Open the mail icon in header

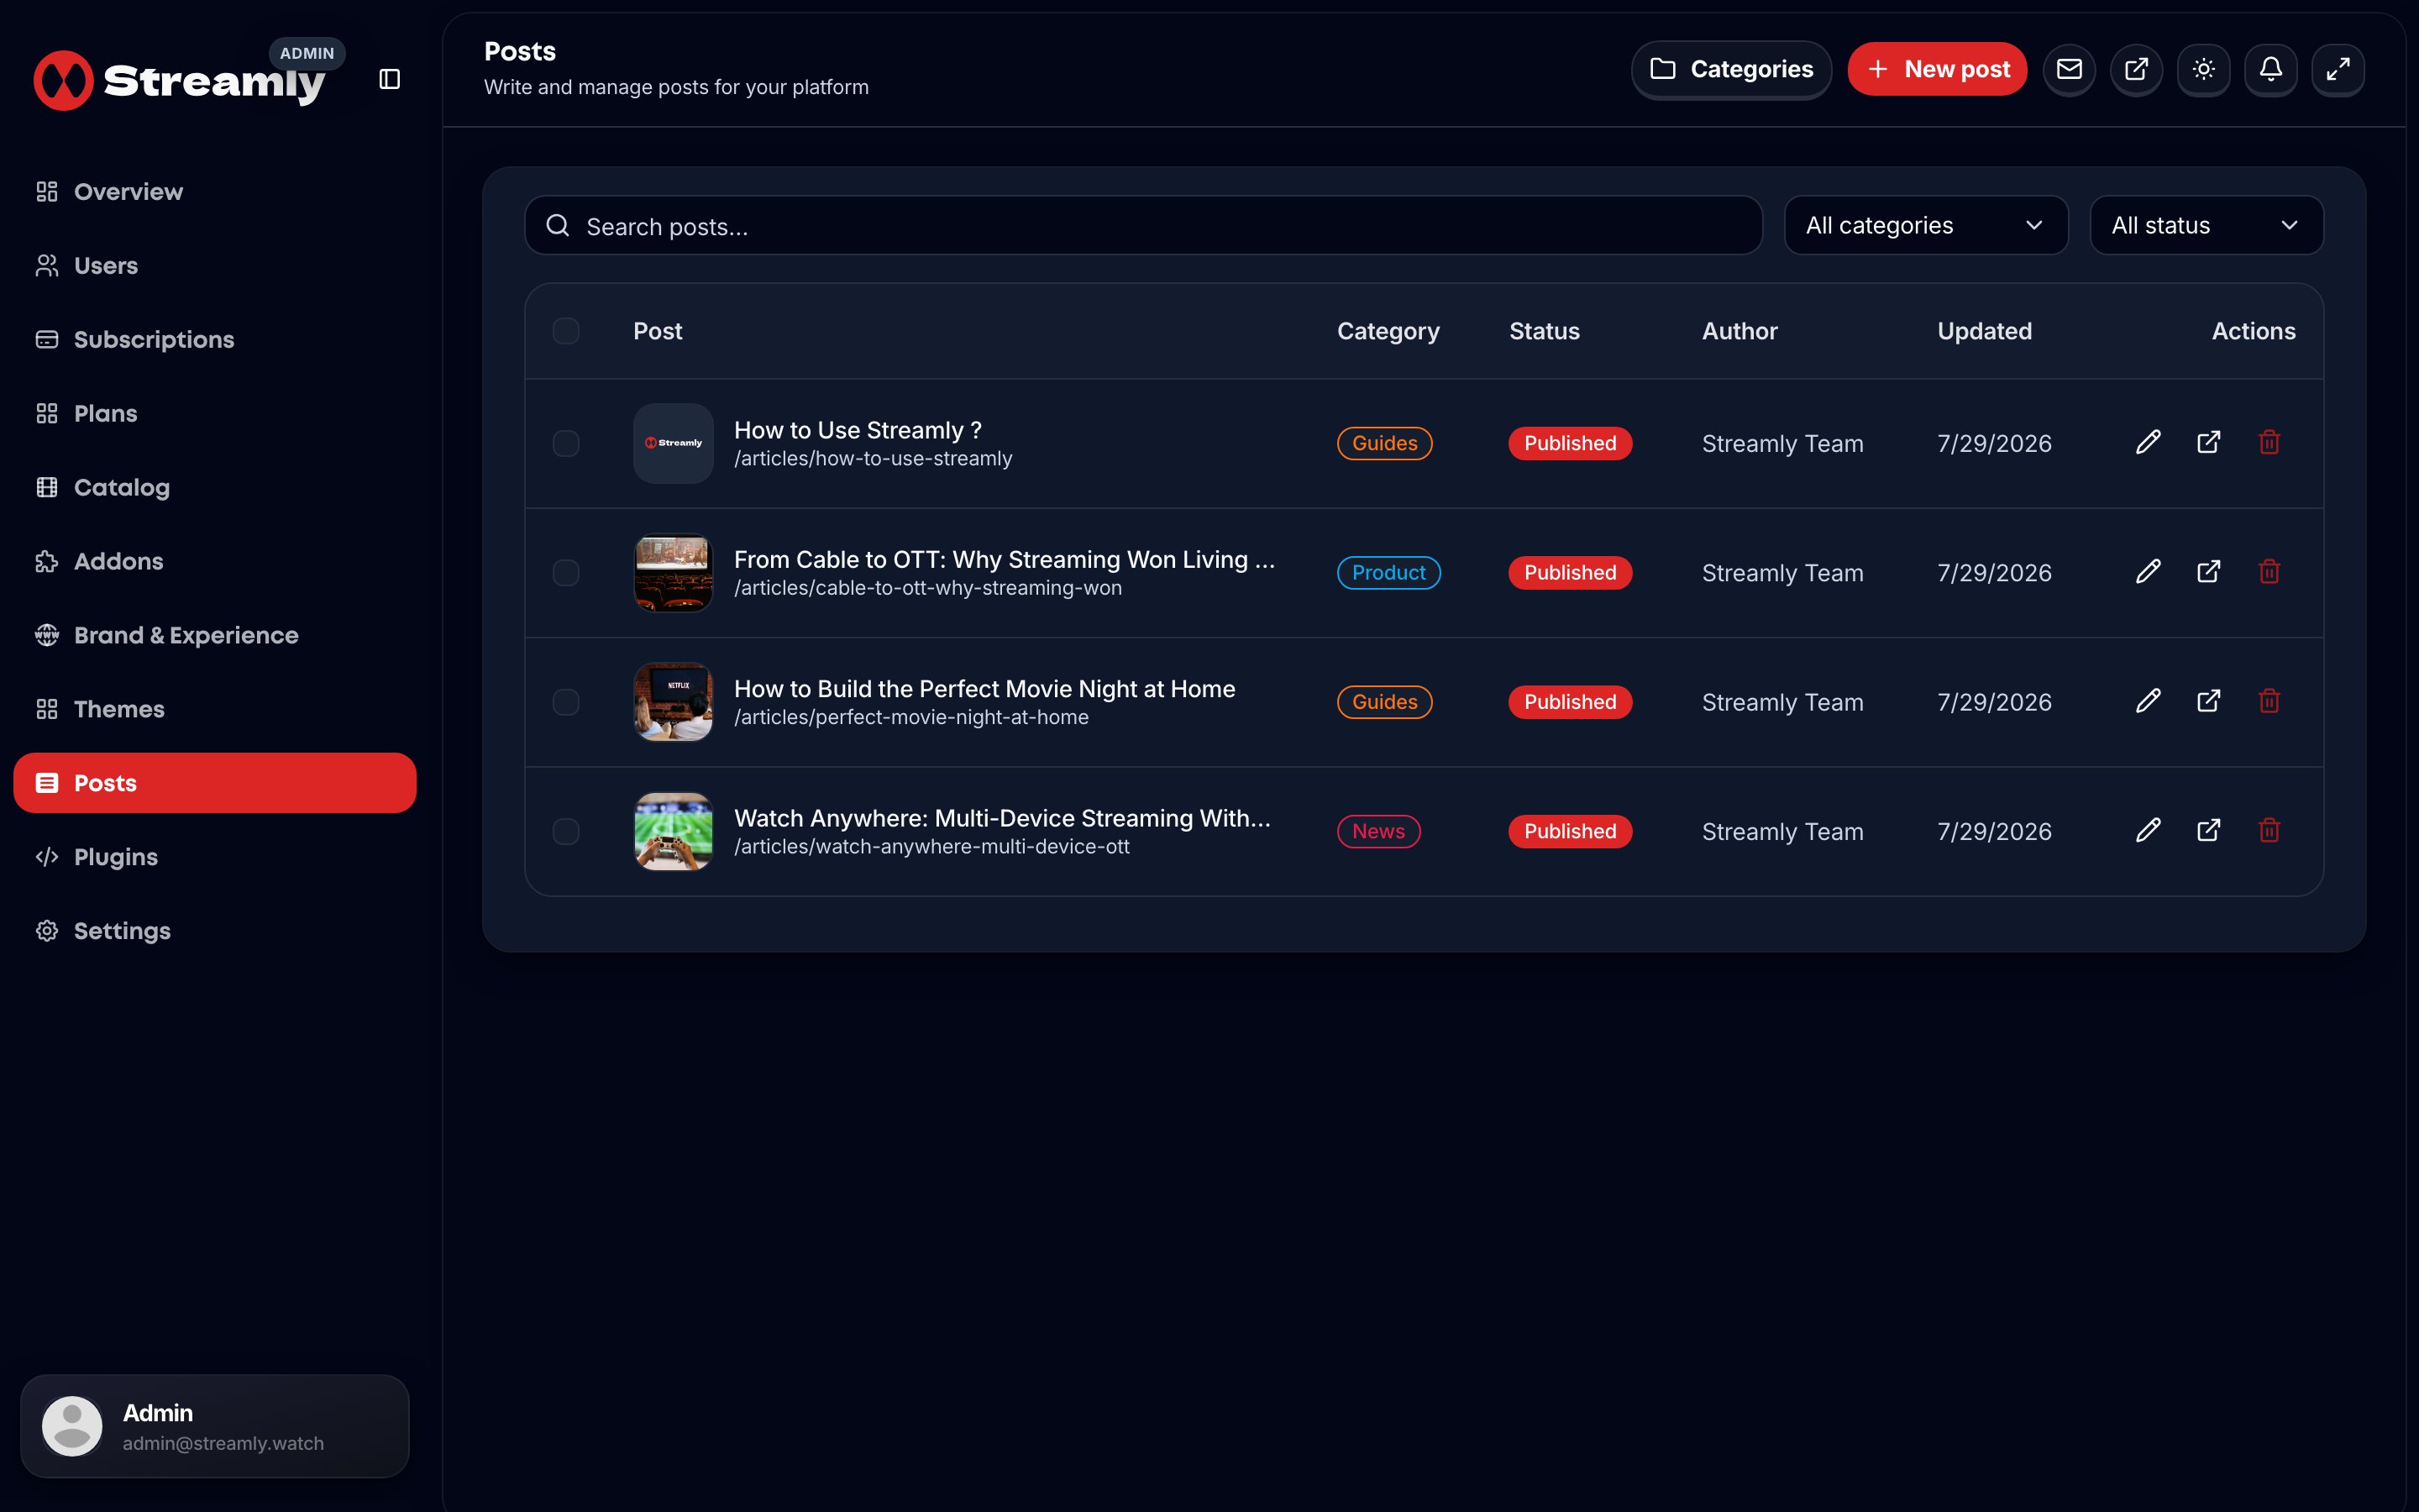(x=2069, y=69)
